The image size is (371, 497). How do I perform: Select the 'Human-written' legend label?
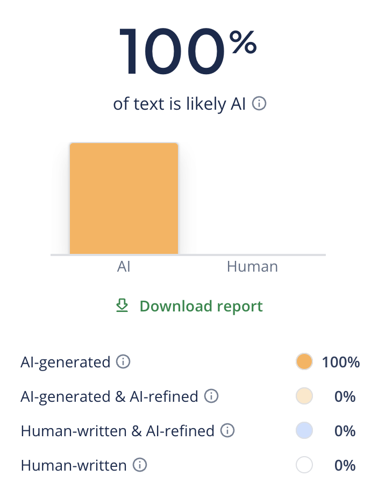(74, 465)
